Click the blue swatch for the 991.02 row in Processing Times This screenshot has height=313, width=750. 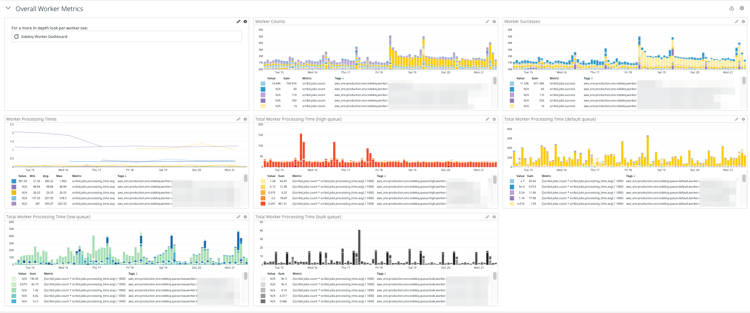tap(14, 181)
